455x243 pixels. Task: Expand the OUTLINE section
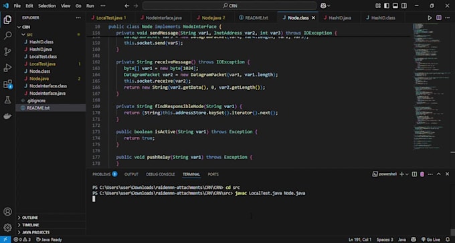[30, 218]
